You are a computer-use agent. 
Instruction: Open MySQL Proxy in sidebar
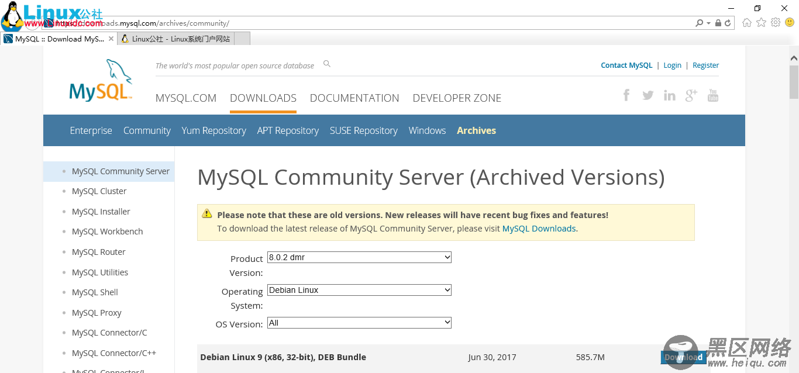click(97, 313)
